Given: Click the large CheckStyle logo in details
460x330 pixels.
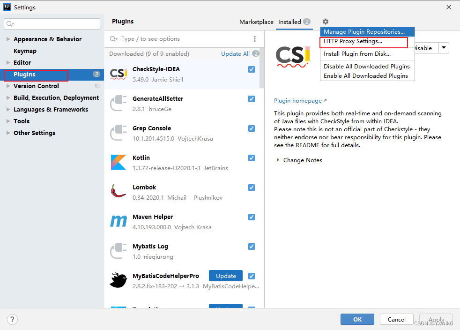Looking at the screenshot, I should [x=292, y=56].
